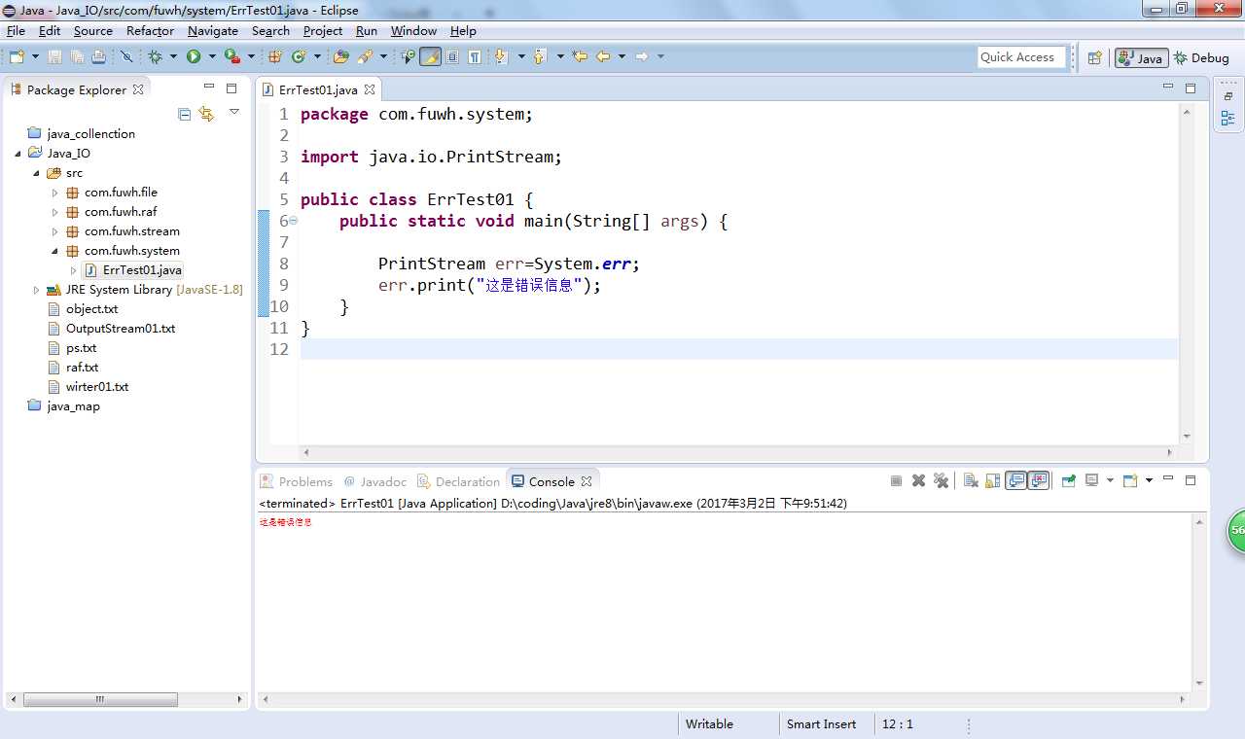The image size is (1245, 739).
Task: Expand the JRE System Library node
Action: [37, 290]
